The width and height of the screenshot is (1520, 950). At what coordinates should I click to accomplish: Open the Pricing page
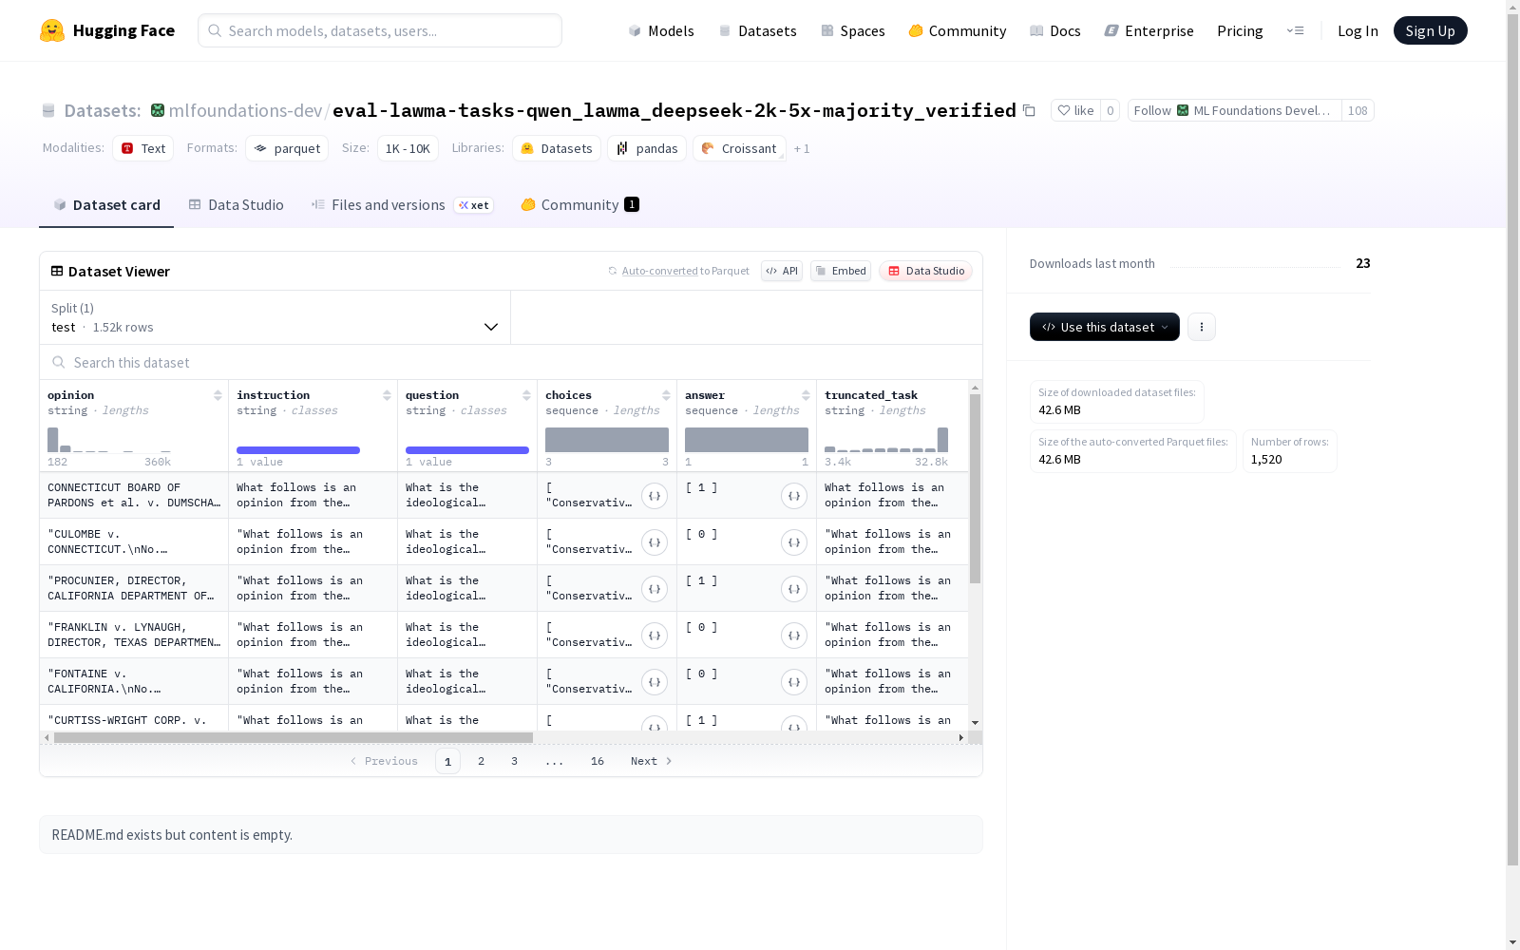pos(1240,30)
